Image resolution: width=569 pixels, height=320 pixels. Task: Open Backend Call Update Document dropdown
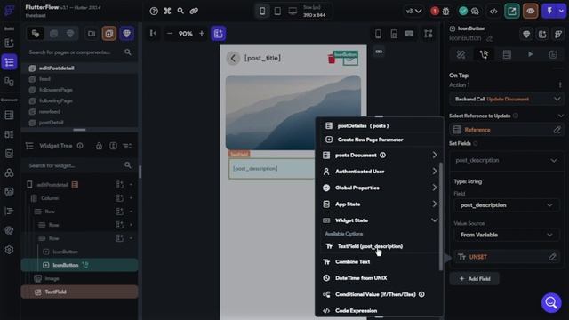[x=506, y=99]
